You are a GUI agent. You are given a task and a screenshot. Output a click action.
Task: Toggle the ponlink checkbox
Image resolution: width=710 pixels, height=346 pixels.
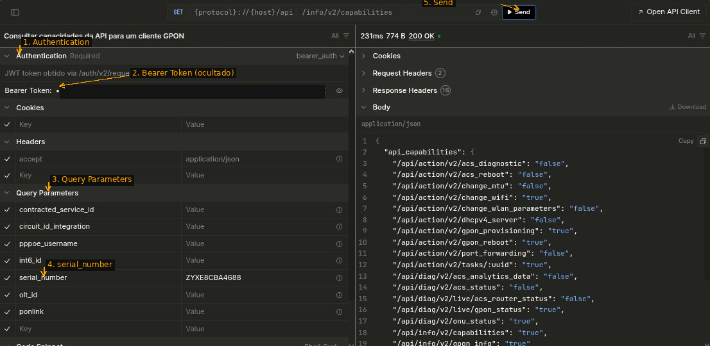pos(7,311)
